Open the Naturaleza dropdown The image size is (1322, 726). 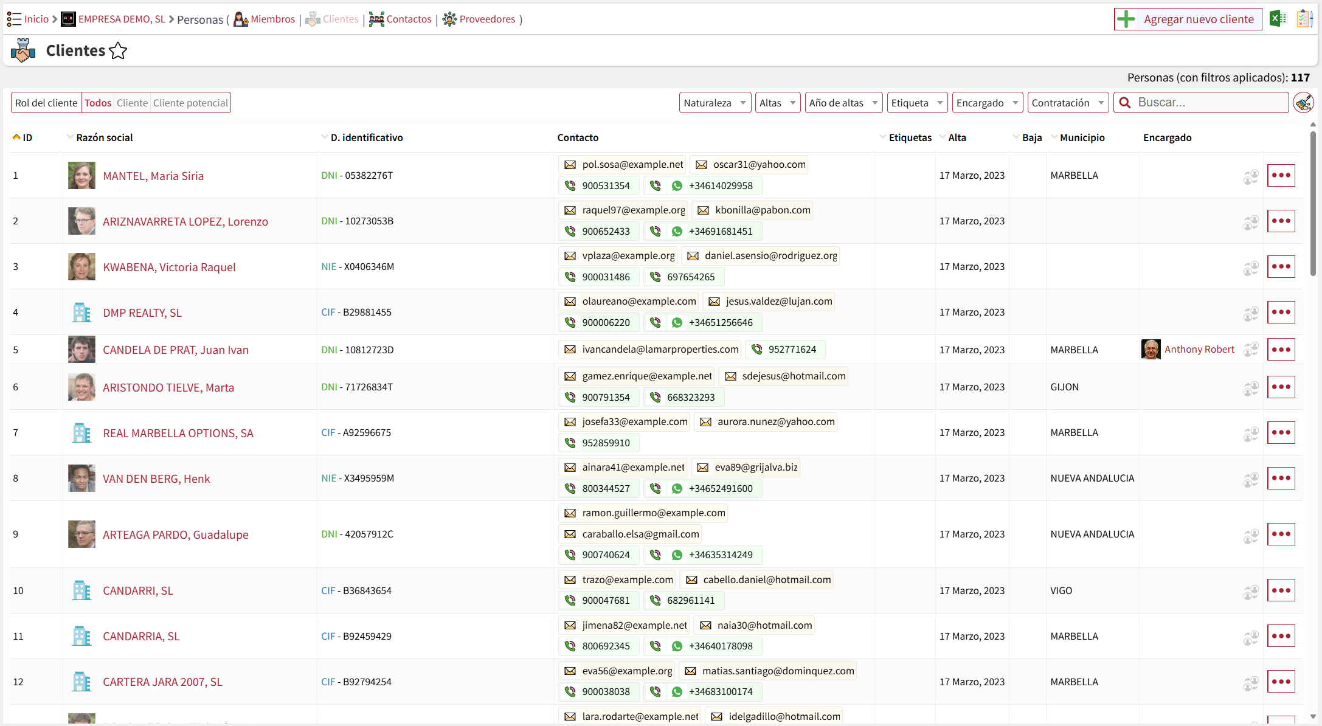715,103
